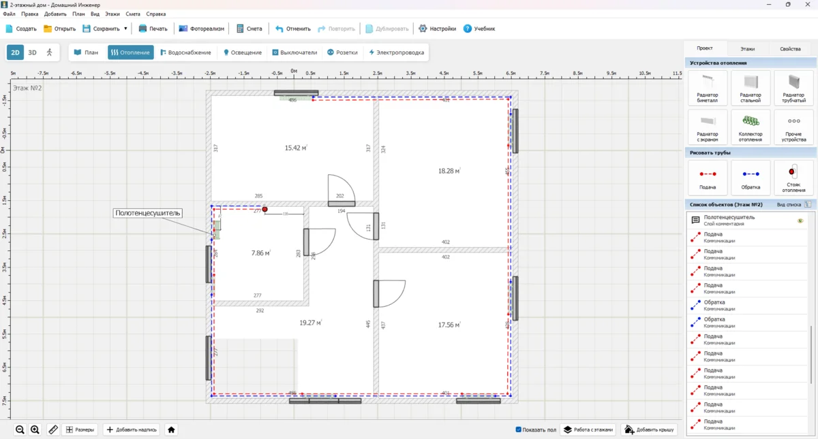Click the Печать printer button
The width and height of the screenshot is (818, 439).
pos(153,29)
